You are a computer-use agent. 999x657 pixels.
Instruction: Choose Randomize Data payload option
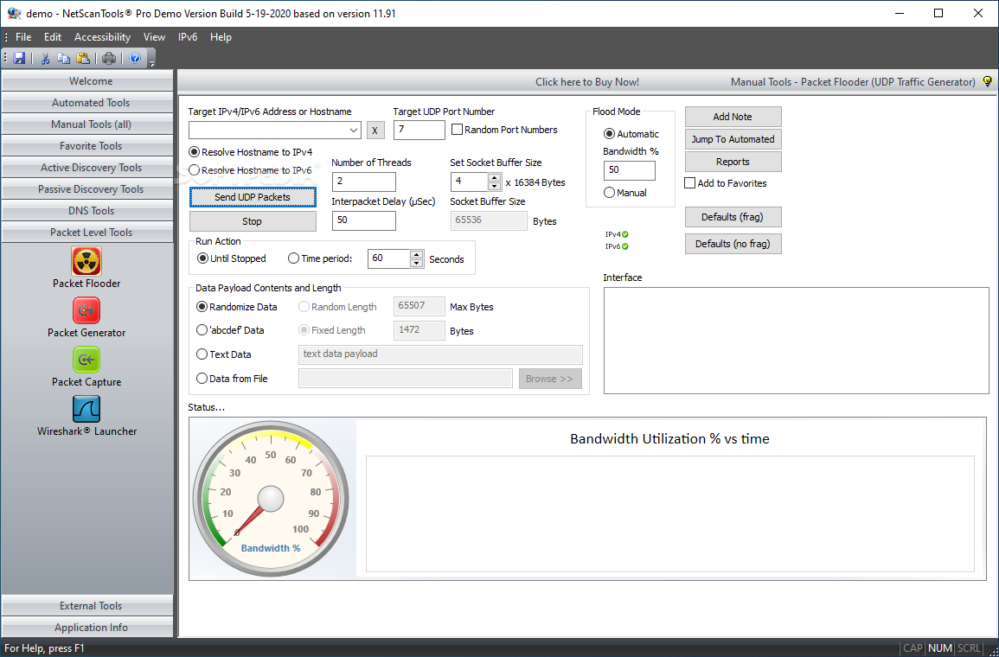pos(237,307)
